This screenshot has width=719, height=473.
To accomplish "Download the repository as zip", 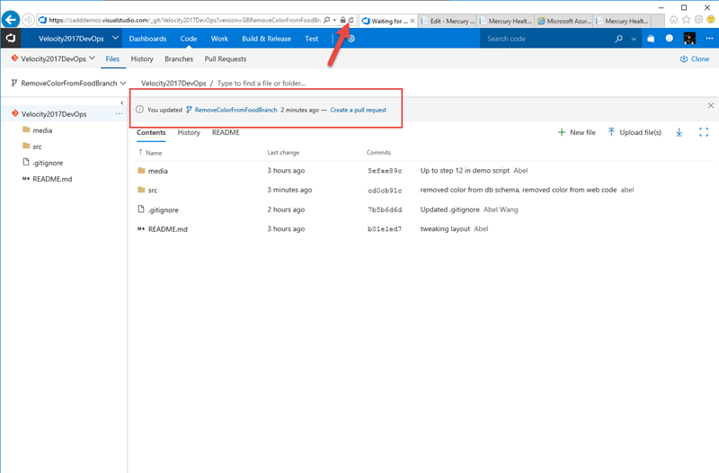I will coord(679,132).
